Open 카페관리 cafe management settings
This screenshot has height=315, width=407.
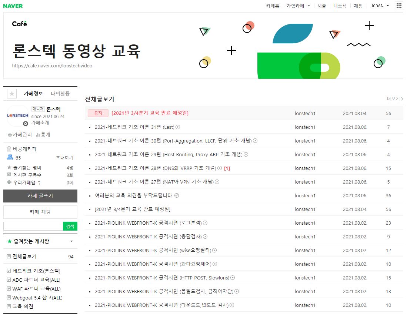[20, 135]
